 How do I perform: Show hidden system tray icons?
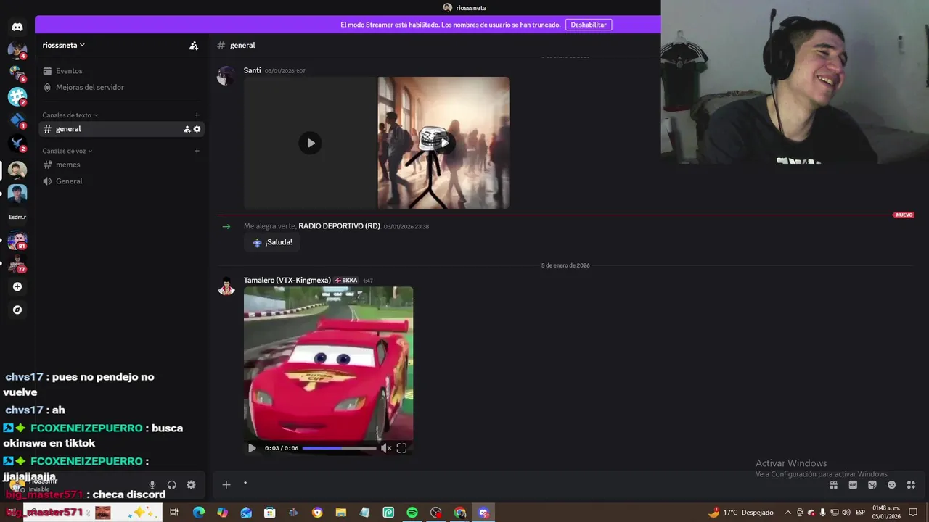pyautogui.click(x=788, y=513)
